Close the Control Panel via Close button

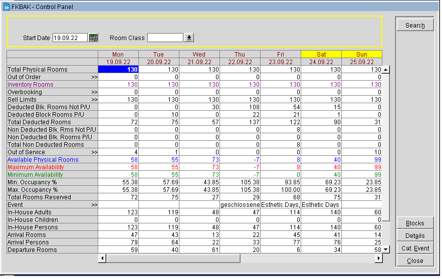click(x=414, y=261)
